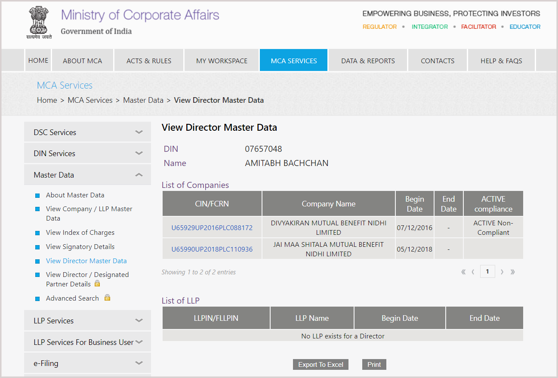
Task: Expand the LLP Services section
Action: [87, 320]
